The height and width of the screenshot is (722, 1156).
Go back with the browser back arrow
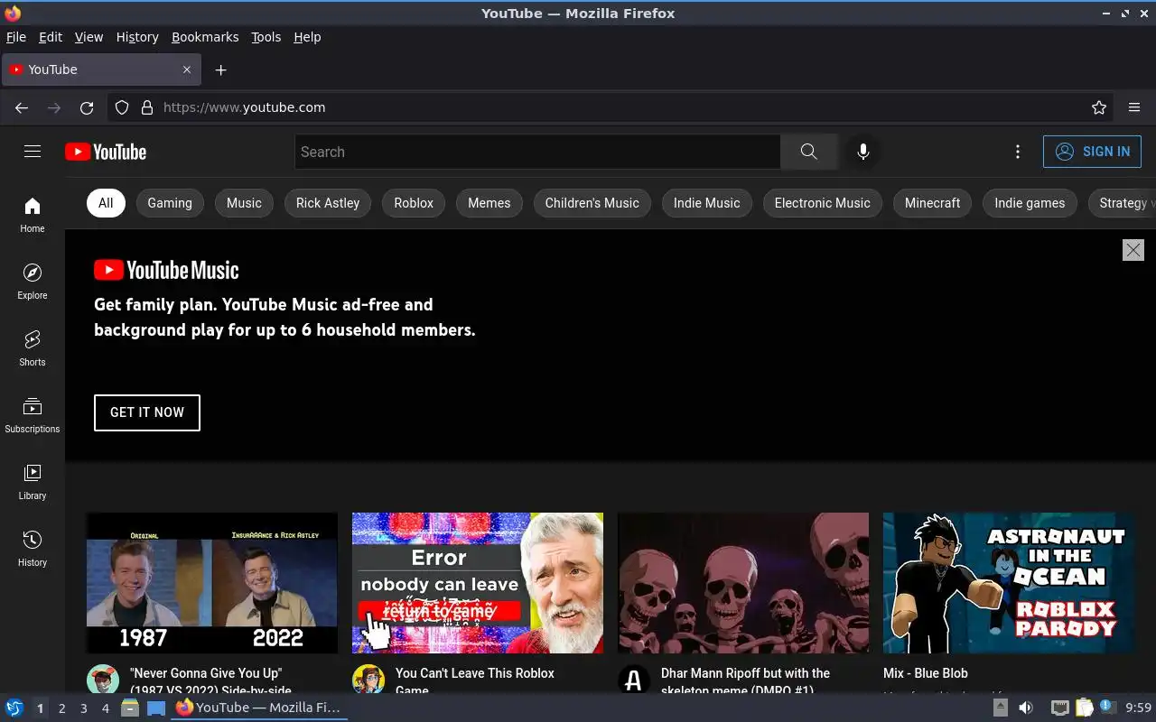coord(22,107)
